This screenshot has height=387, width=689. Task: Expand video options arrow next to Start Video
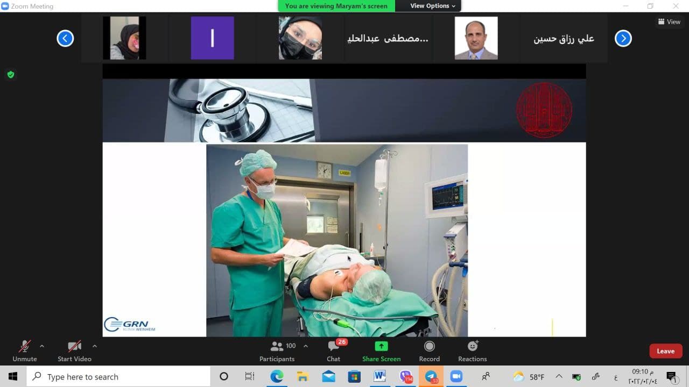pos(95,346)
